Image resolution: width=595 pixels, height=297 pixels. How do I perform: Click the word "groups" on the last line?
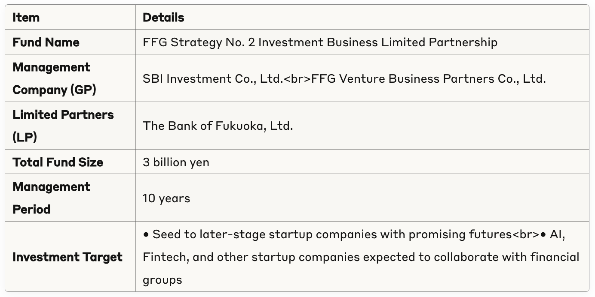pyautogui.click(x=163, y=280)
